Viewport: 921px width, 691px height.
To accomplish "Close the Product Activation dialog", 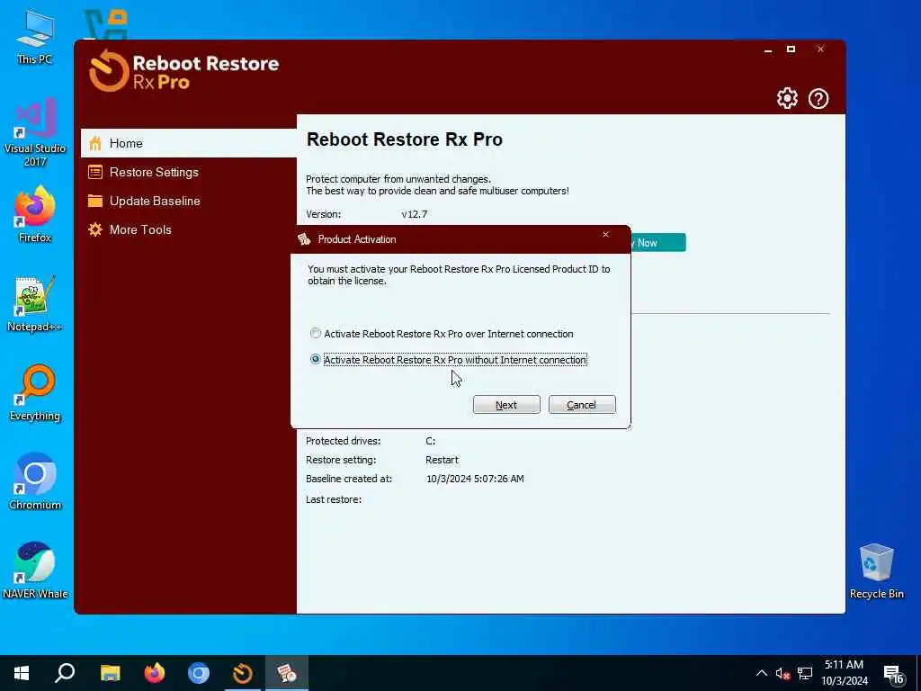I will (x=605, y=235).
